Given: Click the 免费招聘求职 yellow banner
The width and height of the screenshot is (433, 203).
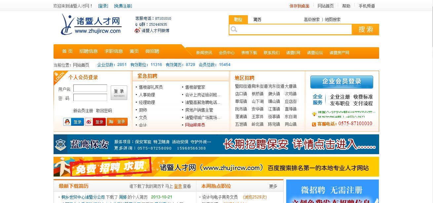Looking at the screenshot, I should pos(216,167).
